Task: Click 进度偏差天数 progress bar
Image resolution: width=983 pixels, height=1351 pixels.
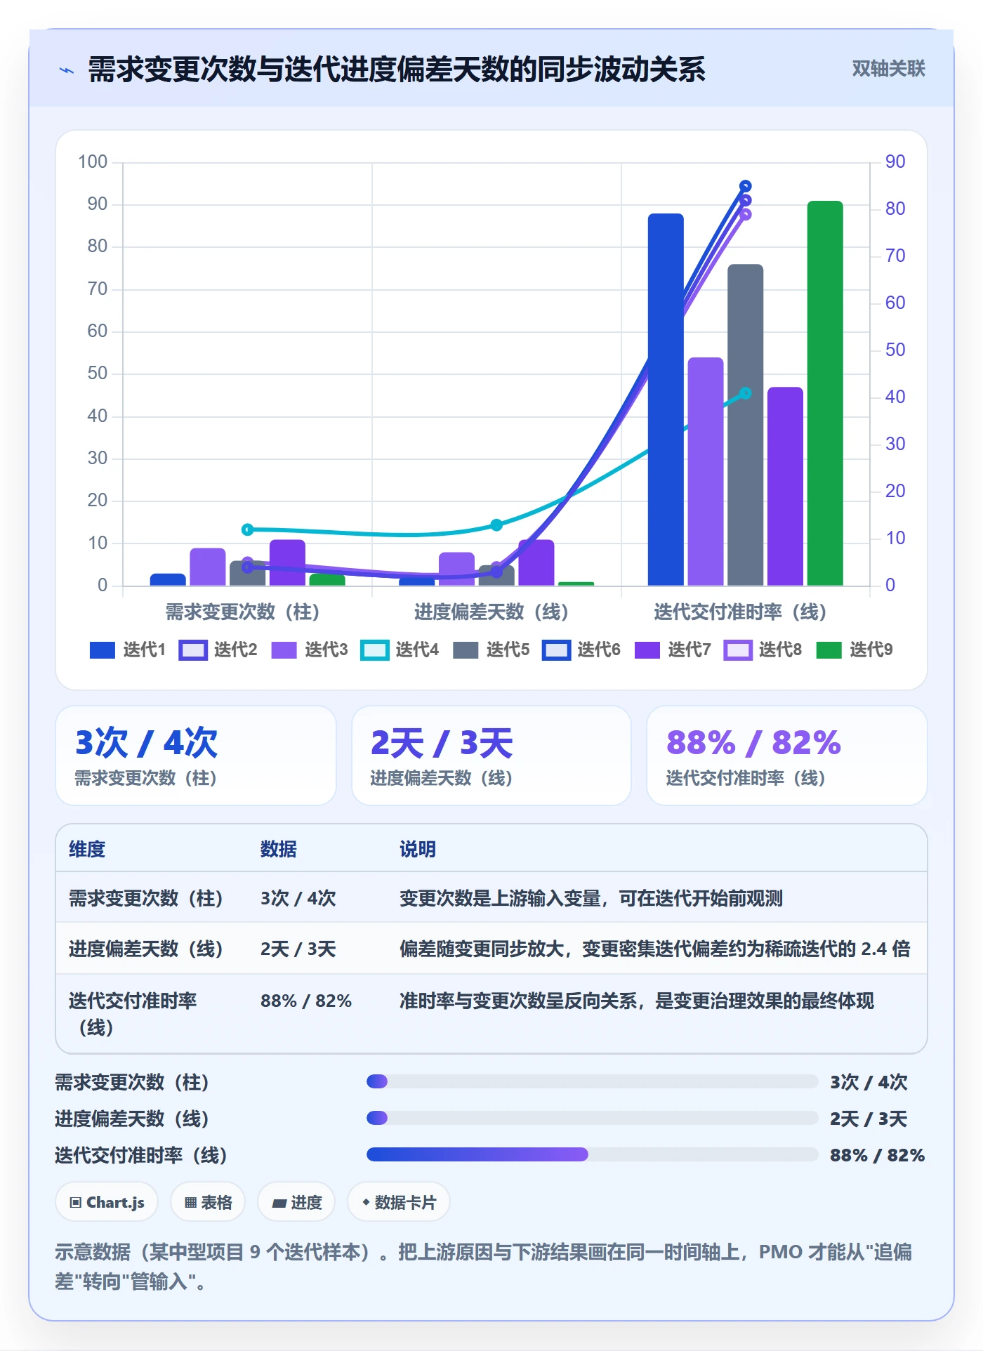Action: coord(592,1118)
